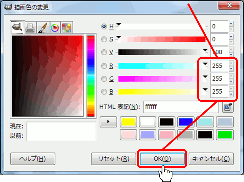The height and width of the screenshot is (182, 244).
Task: Switch to the color wheel tab
Action: pos(54,28)
